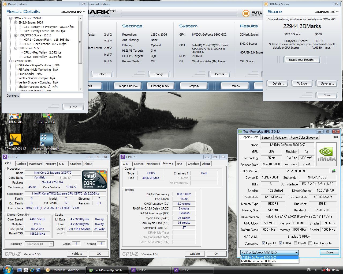Image resolution: width=343 pixels, height=274 pixels.
Task: Click Change... under Settings
Action: 160,74
